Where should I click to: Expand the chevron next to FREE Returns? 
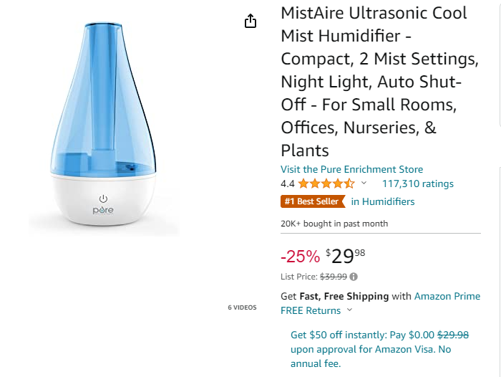tap(349, 310)
